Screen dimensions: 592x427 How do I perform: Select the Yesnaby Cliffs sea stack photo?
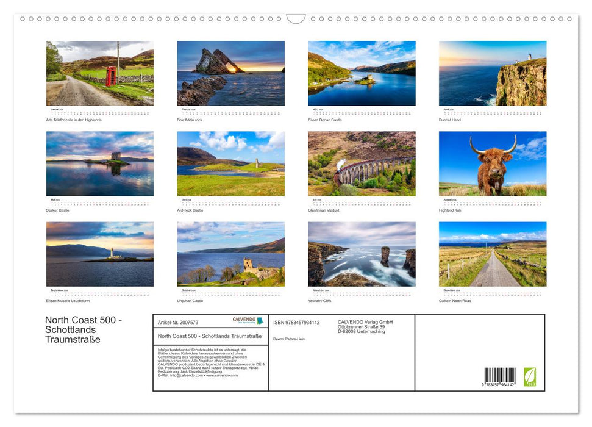pyautogui.click(x=362, y=254)
